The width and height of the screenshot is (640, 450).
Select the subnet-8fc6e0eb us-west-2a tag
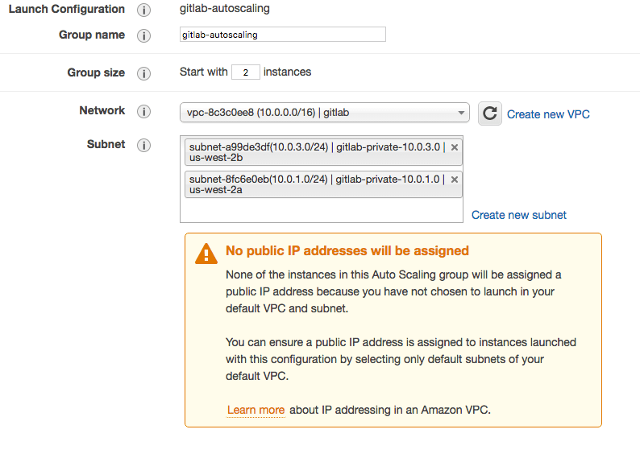pyautogui.click(x=315, y=184)
